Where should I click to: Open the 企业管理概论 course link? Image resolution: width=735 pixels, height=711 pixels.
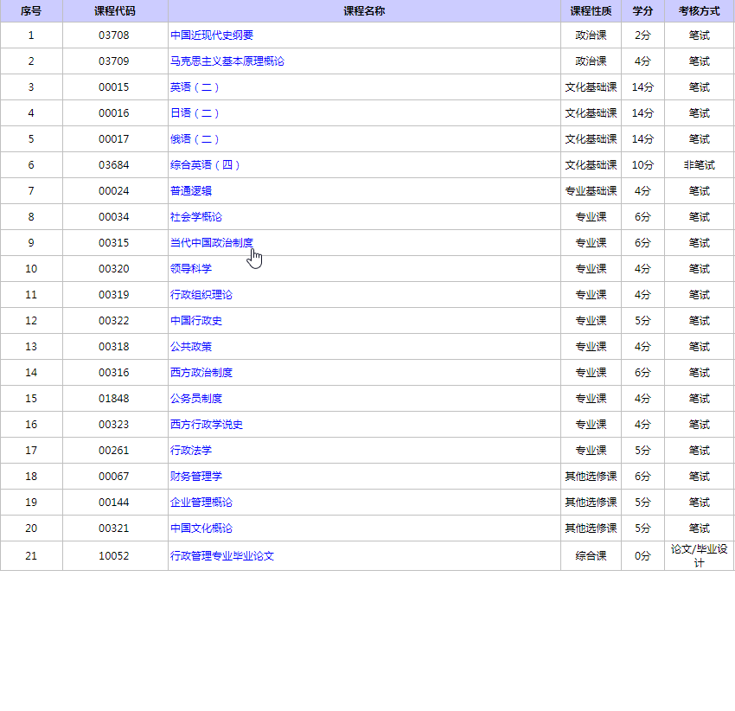tap(201, 503)
